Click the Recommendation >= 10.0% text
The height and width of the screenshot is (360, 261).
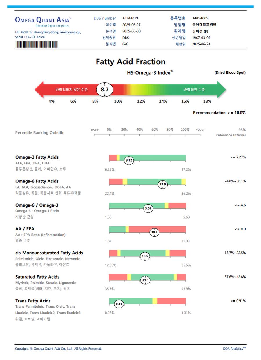click(x=219, y=113)
